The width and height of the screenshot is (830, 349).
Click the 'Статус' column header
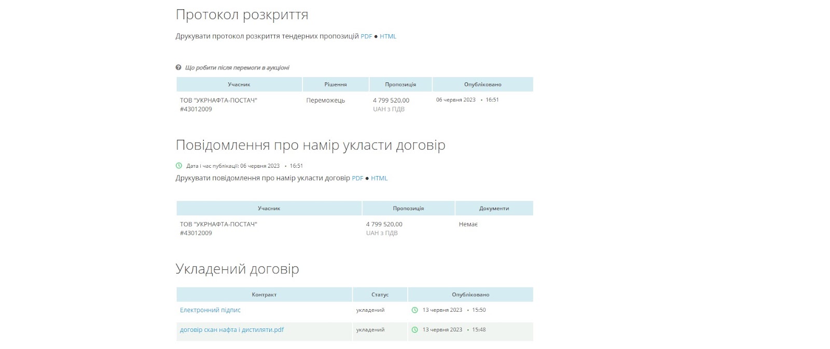[380, 295]
